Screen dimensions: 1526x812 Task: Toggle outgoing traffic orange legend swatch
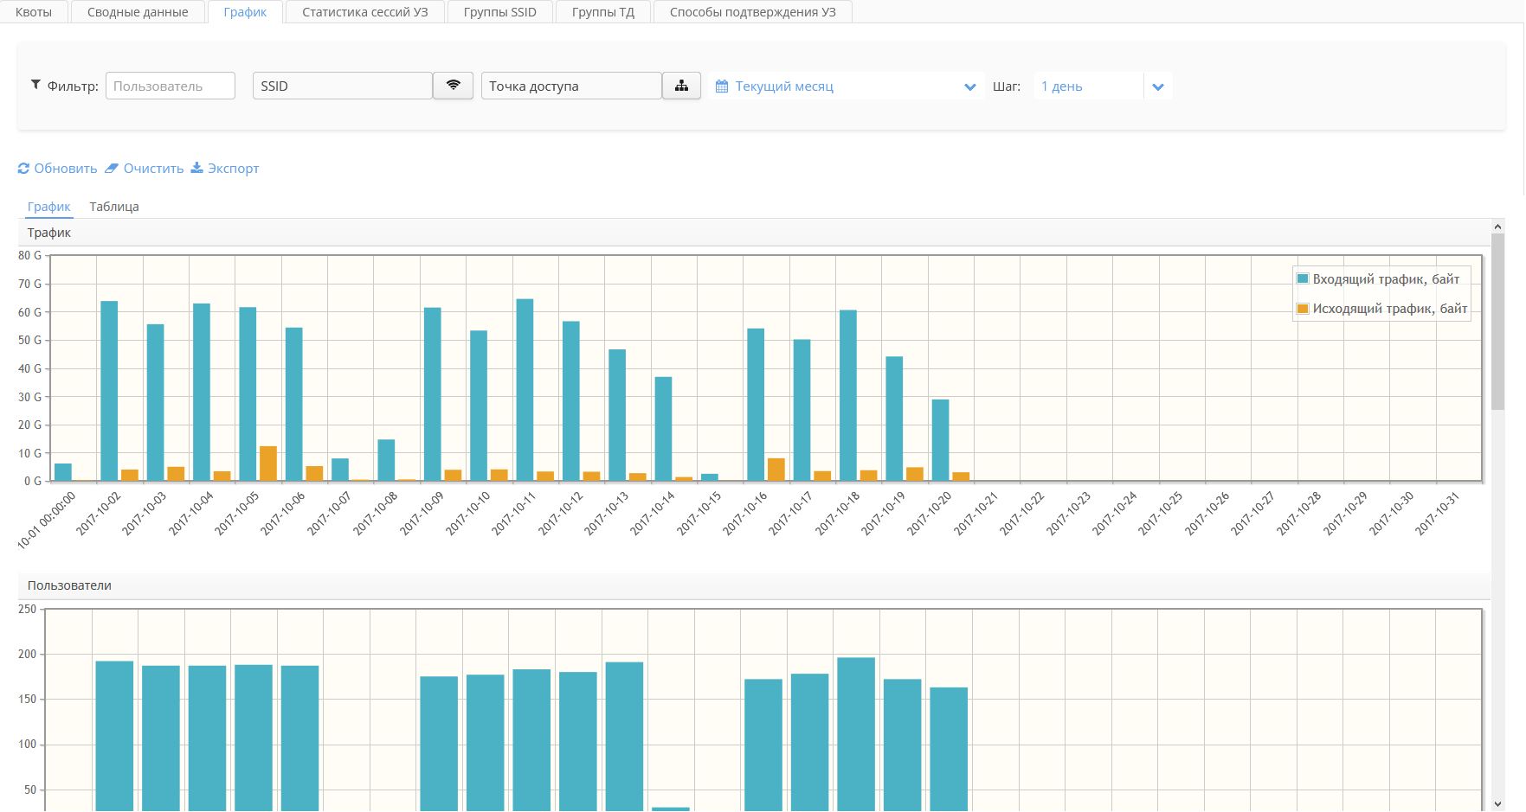[x=1303, y=309]
